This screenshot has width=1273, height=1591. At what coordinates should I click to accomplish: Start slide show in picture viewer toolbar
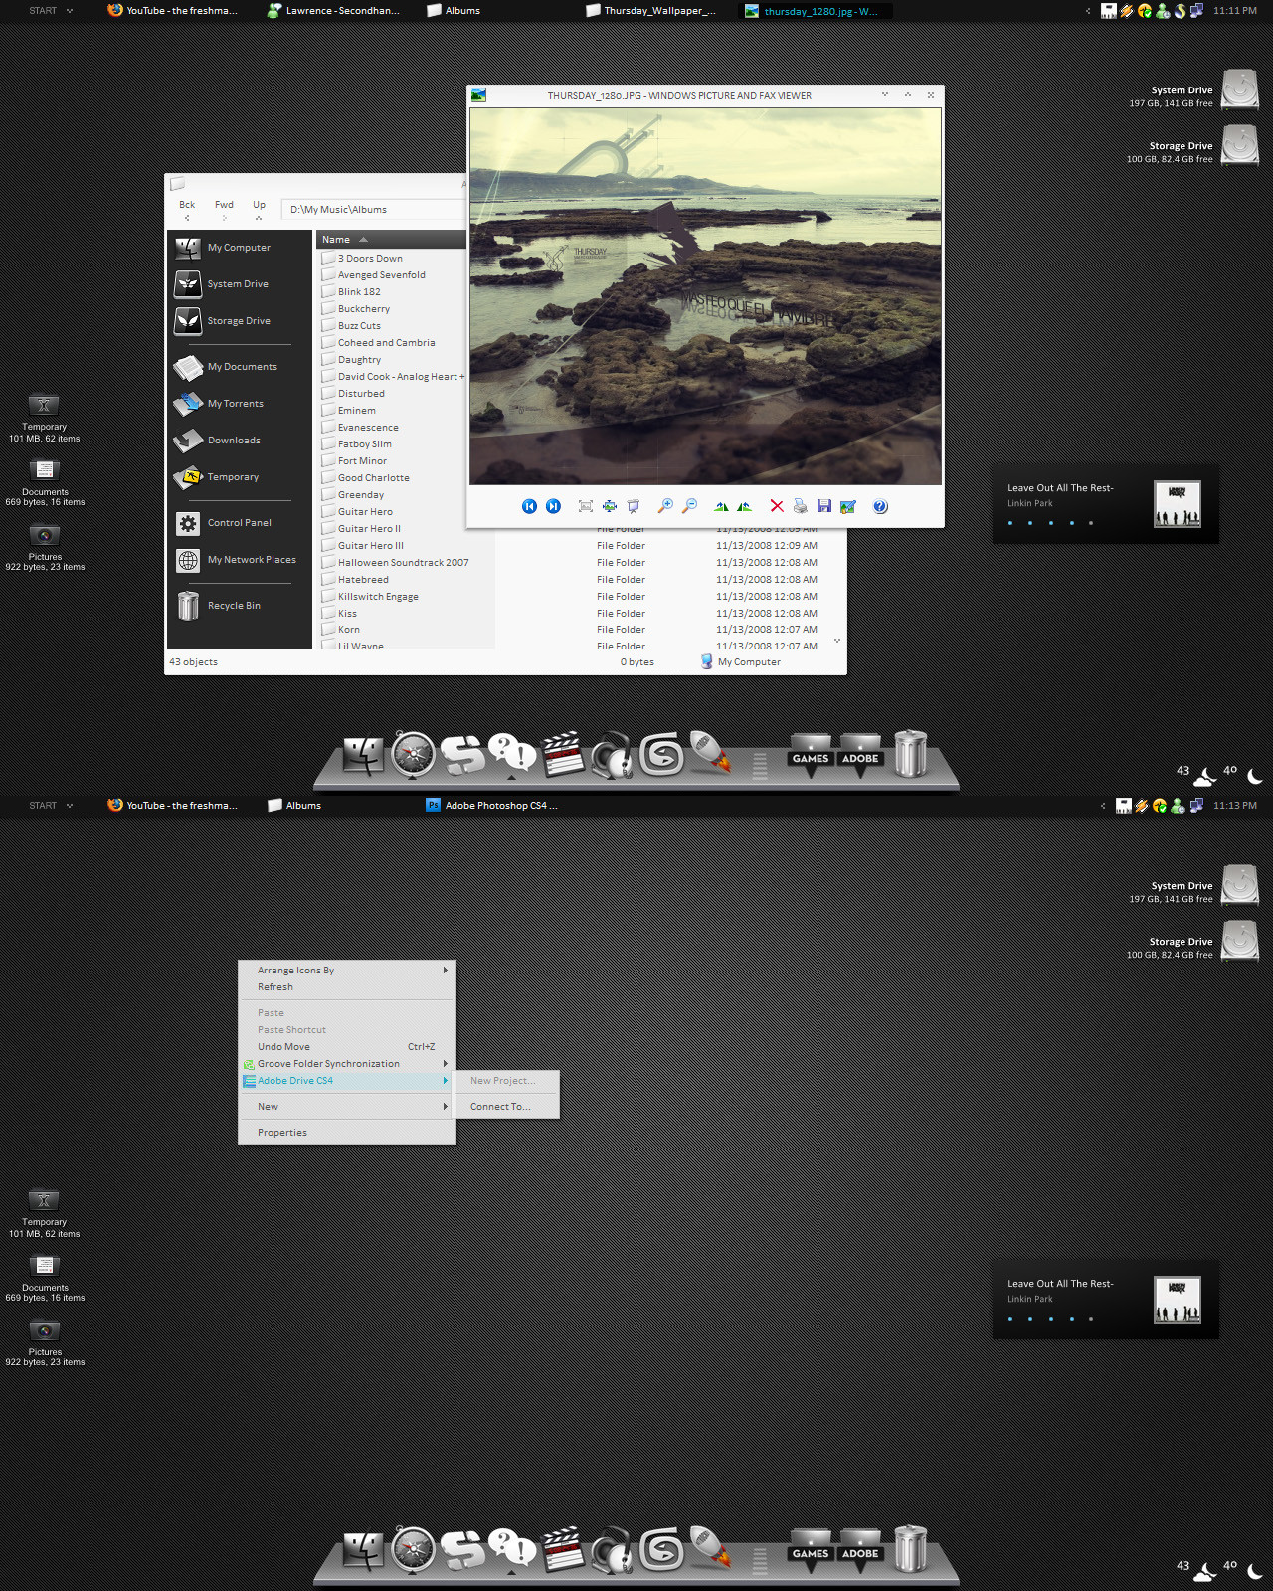tap(633, 506)
